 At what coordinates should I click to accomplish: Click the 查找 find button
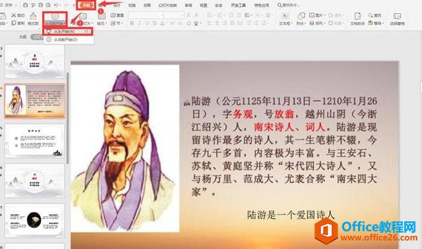pyautogui.click(x=375, y=15)
